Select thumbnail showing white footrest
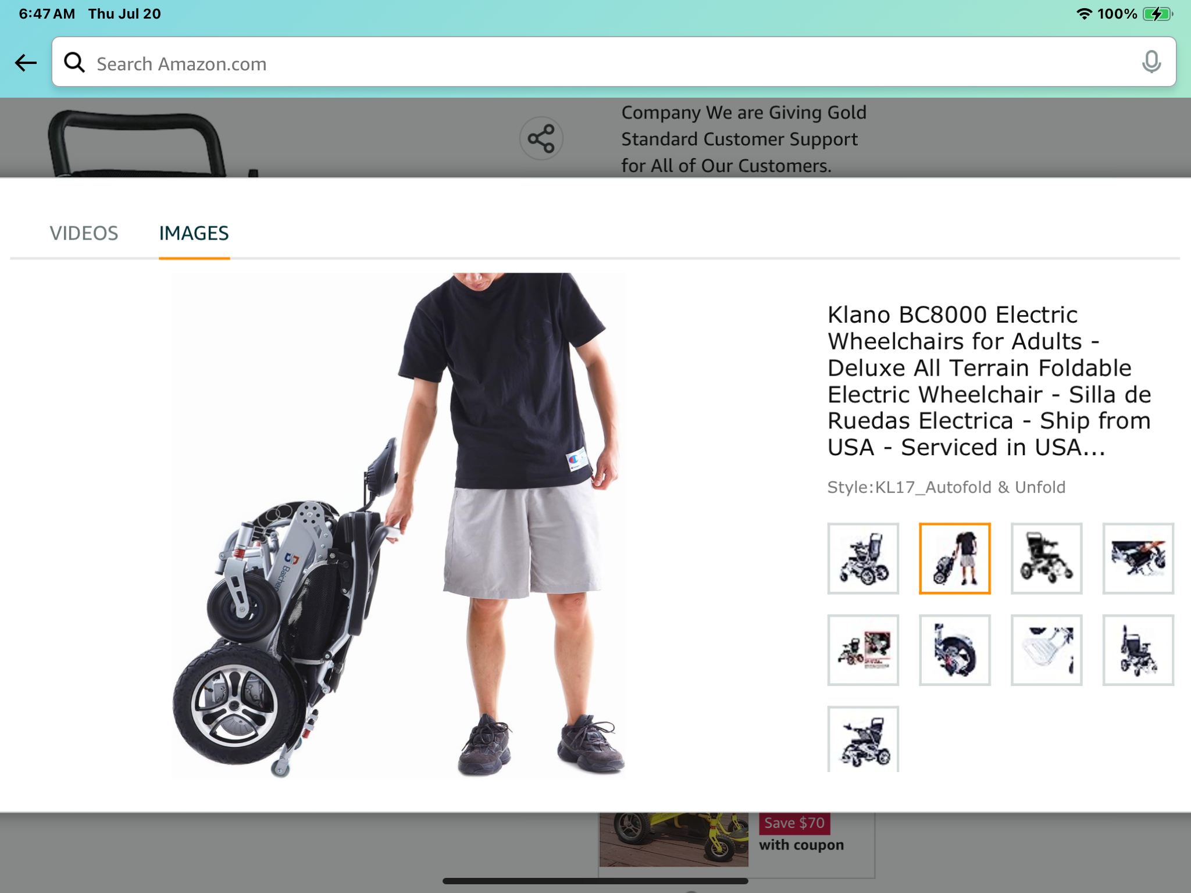Viewport: 1191px width, 893px height. [1046, 650]
